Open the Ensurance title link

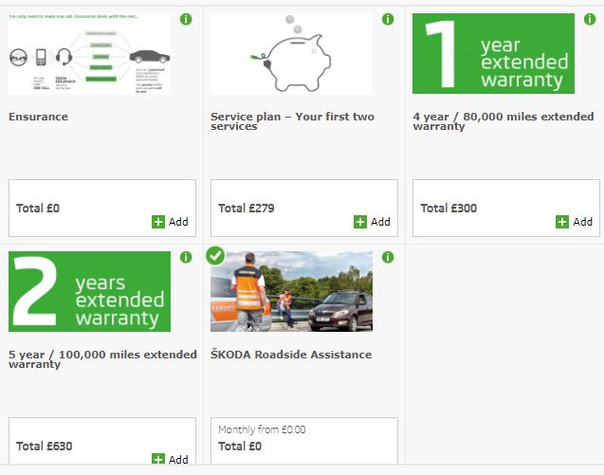click(x=38, y=117)
